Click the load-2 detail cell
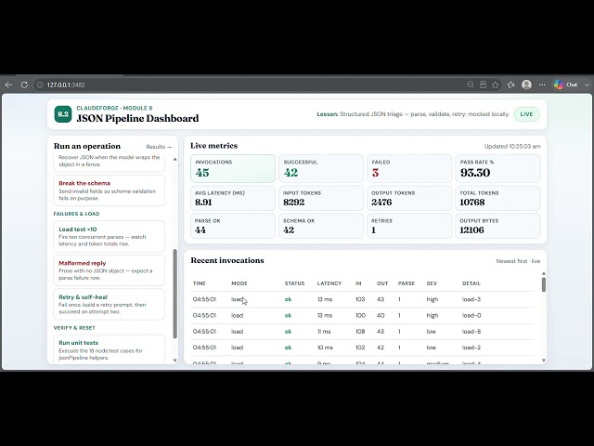This screenshot has height=446, width=594. (471, 348)
